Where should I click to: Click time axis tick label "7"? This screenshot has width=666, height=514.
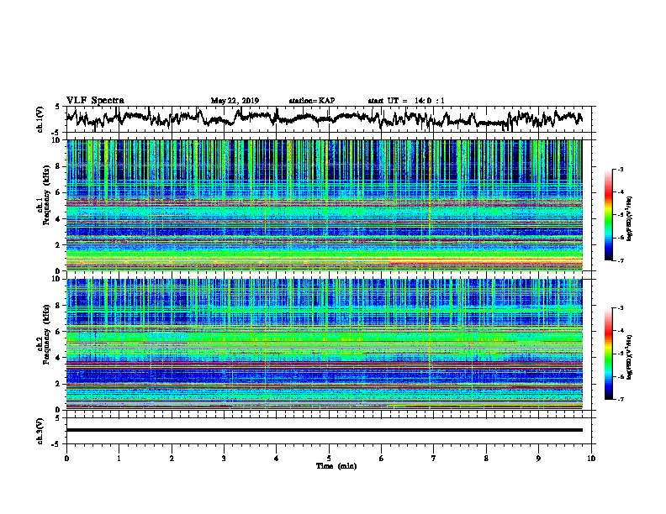[434, 459]
